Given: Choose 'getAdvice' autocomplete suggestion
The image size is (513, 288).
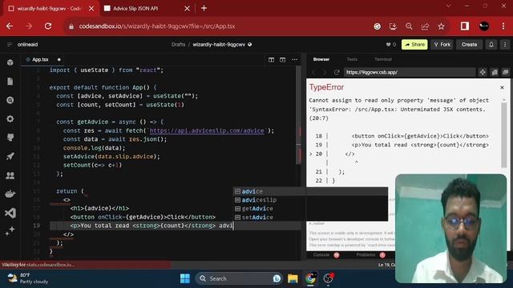Looking at the screenshot, I should point(310,208).
